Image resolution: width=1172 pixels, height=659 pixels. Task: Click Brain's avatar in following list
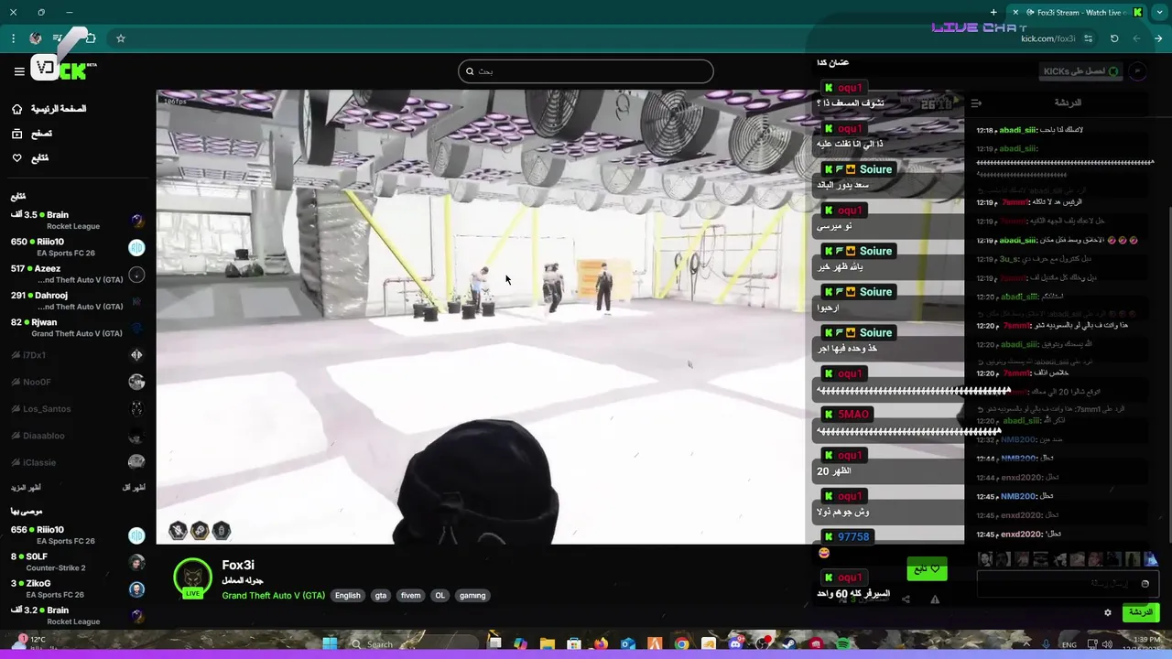[136, 221]
